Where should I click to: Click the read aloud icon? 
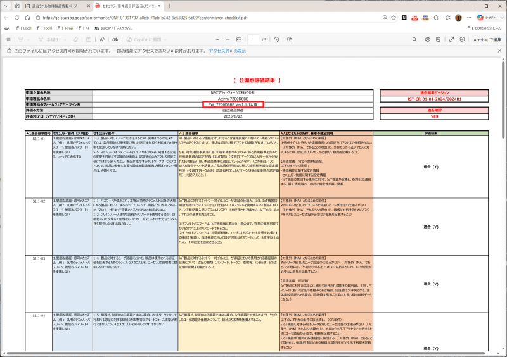click(x=102, y=39)
